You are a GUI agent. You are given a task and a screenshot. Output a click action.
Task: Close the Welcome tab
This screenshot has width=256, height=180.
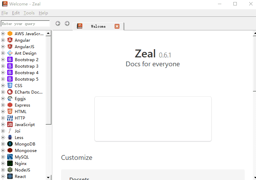point(117,26)
